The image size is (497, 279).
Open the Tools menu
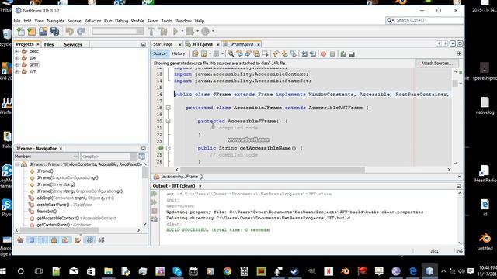[x=166, y=21]
